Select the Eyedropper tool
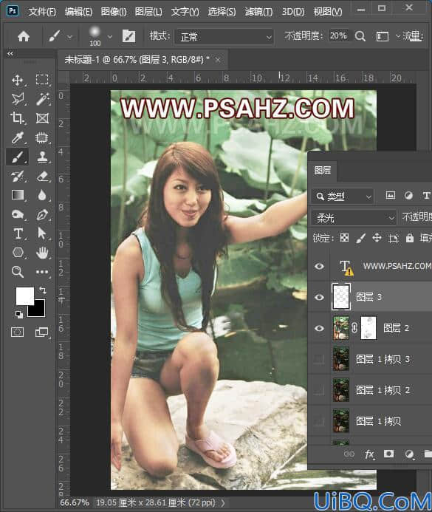The height and width of the screenshot is (512, 432). (x=17, y=137)
